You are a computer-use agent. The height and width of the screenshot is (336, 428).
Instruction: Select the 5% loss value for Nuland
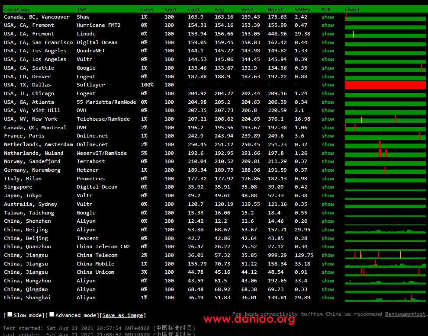pos(144,153)
